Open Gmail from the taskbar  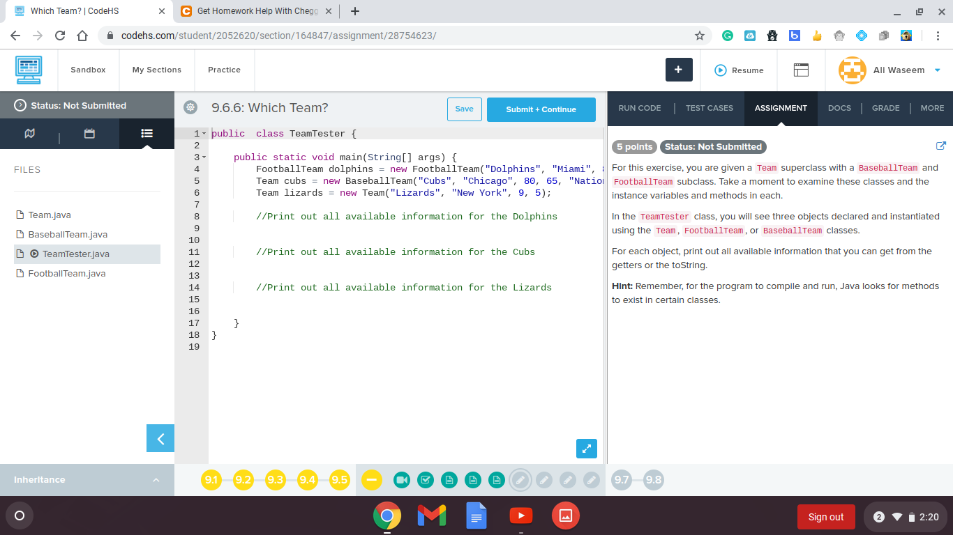pyautogui.click(x=431, y=516)
